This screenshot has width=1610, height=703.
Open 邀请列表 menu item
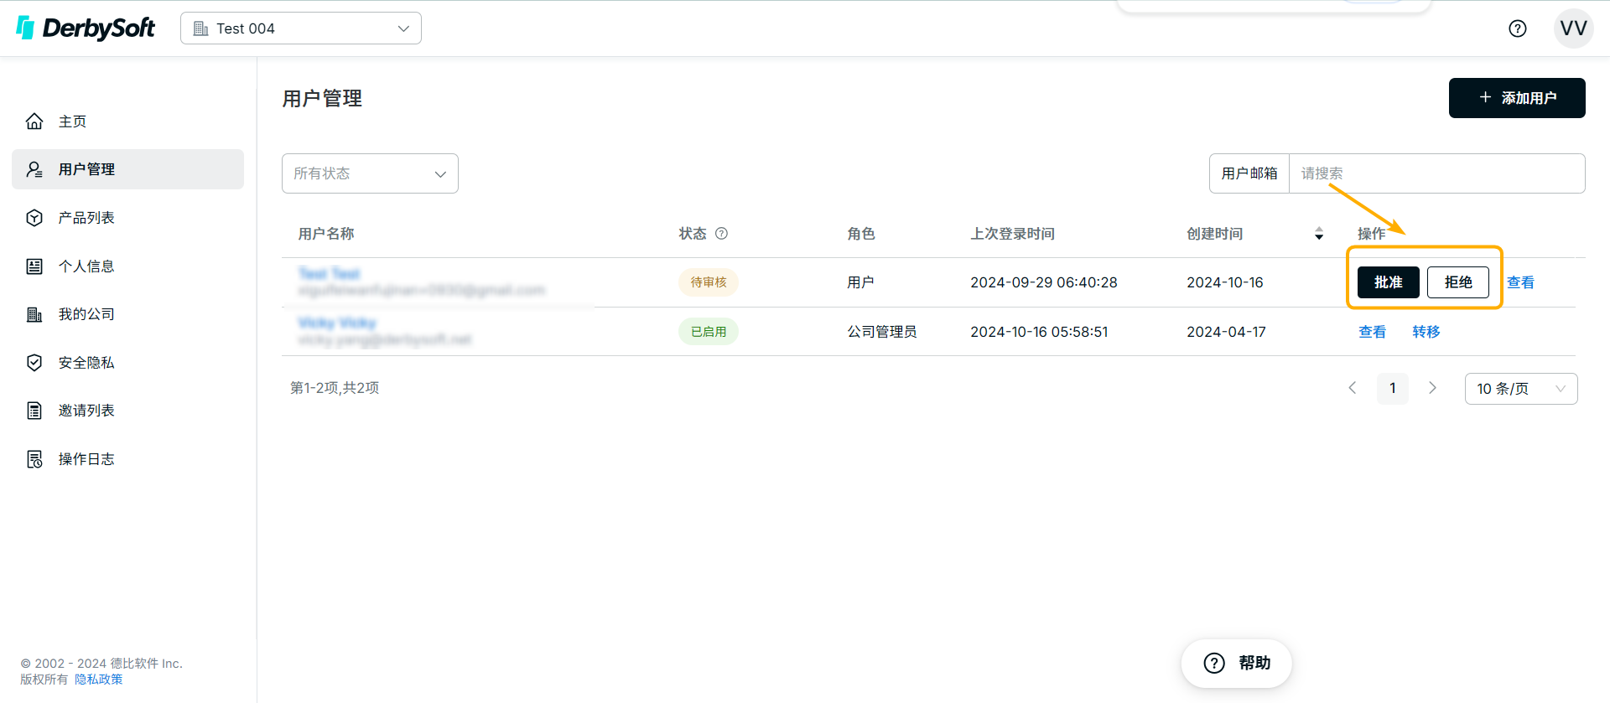[x=127, y=411]
